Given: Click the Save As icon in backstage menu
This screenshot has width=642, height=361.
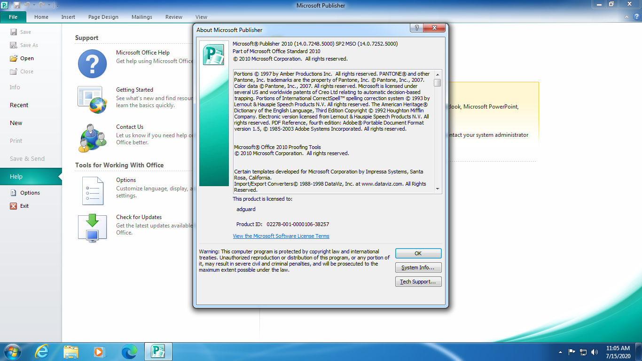Looking at the screenshot, I should [14, 45].
